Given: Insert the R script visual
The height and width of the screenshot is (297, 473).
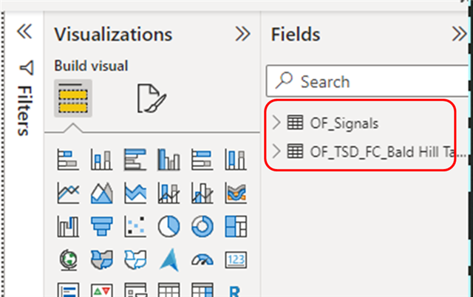Looking at the screenshot, I should [x=234, y=289].
